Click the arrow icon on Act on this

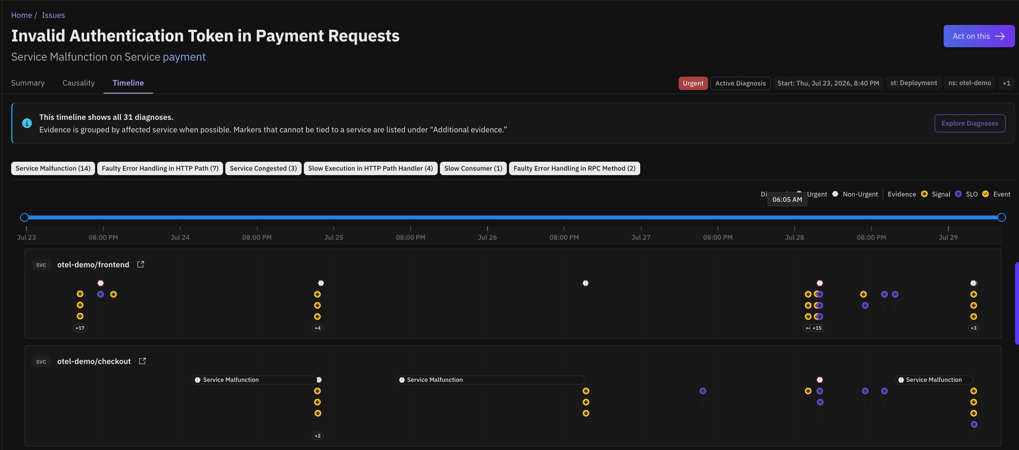tap(1000, 36)
